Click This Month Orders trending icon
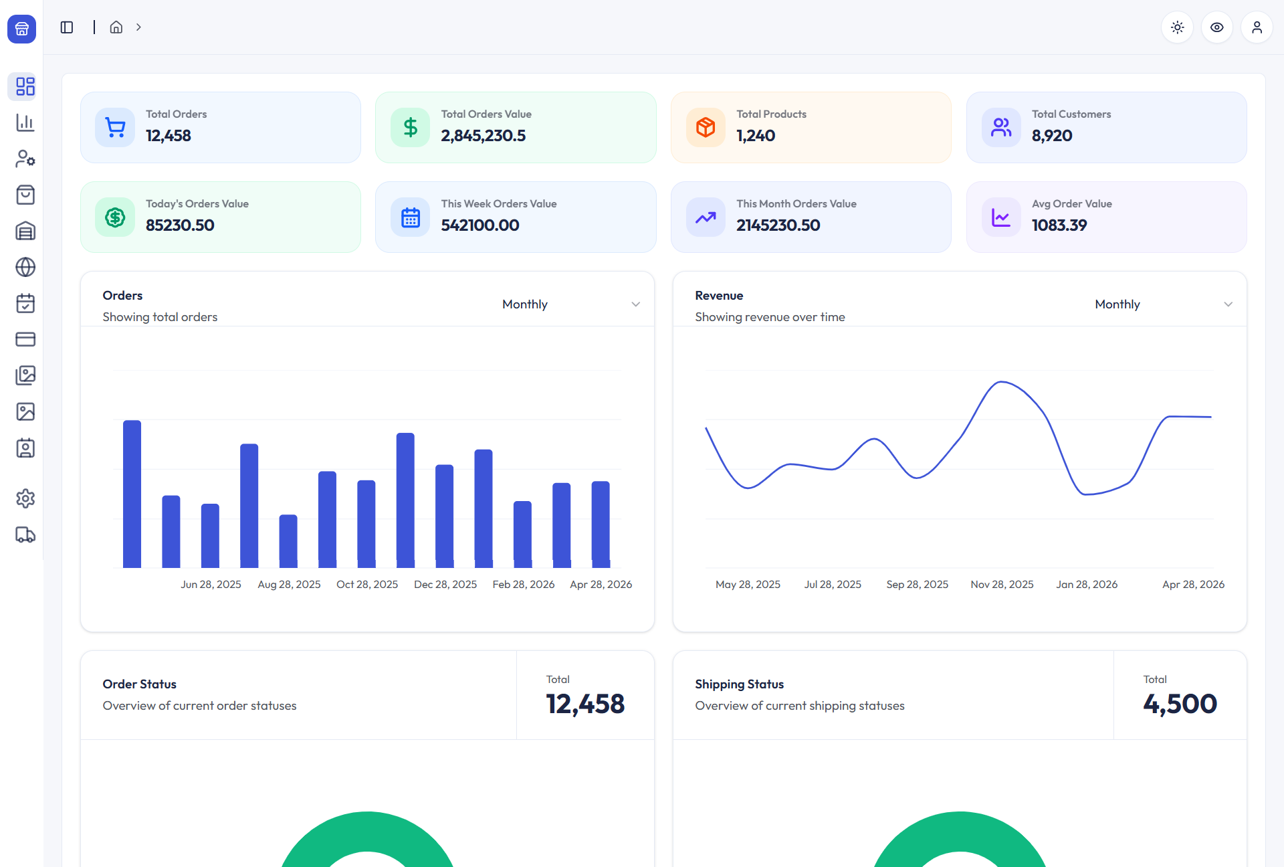This screenshot has height=867, width=1284. coord(706,217)
